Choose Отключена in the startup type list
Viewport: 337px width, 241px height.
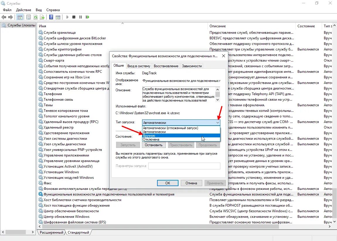point(181,139)
